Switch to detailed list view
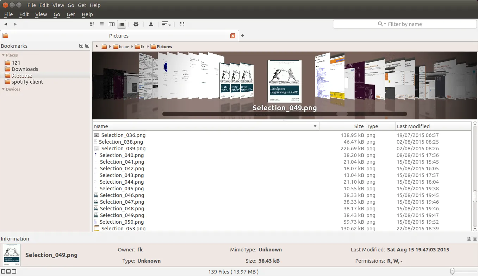 (102, 24)
